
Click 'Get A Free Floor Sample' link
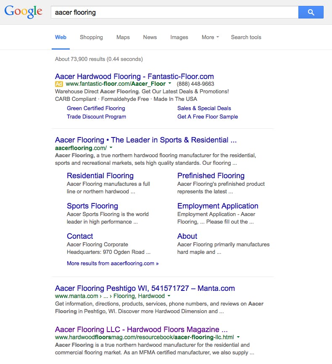click(x=208, y=116)
